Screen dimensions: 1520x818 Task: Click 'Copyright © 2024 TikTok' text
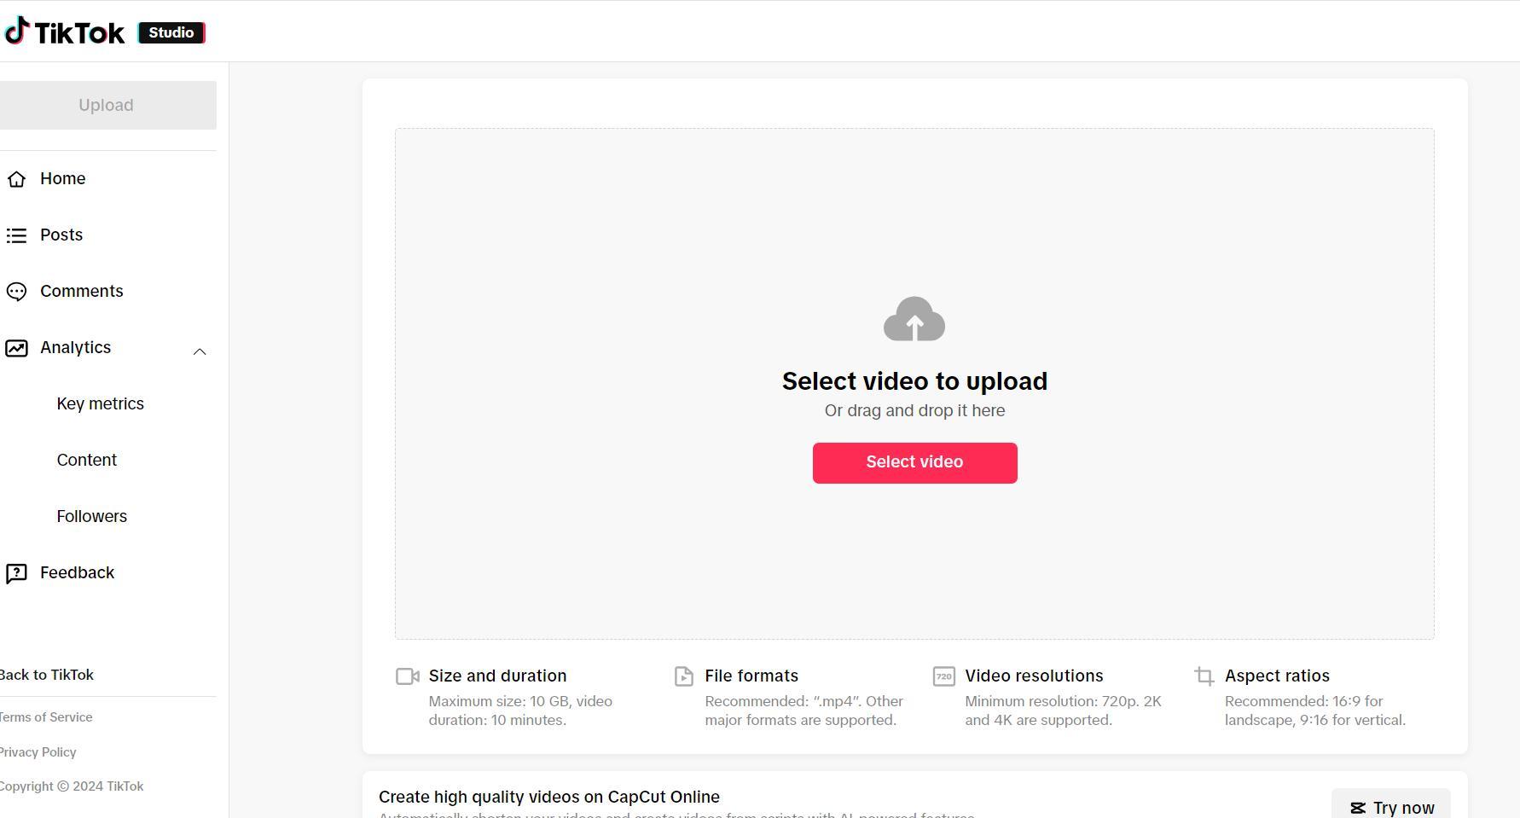72,786
